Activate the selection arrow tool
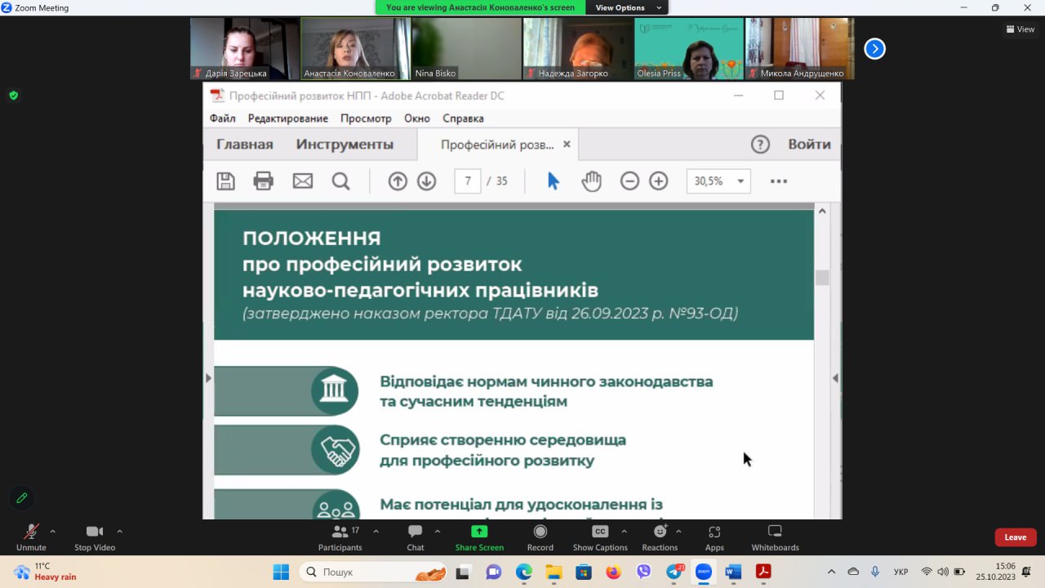Image resolution: width=1045 pixels, height=588 pixels. tap(554, 181)
